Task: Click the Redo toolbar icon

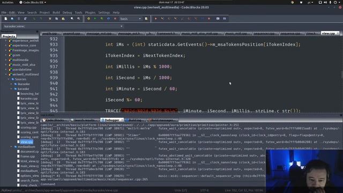Action: tap(41, 19)
